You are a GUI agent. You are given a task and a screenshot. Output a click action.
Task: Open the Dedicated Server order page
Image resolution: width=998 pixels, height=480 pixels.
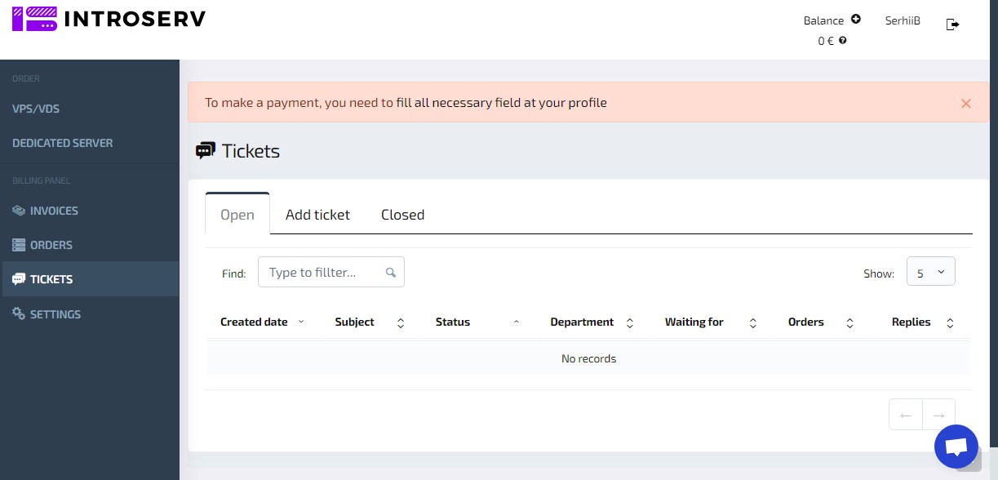pyautogui.click(x=63, y=143)
